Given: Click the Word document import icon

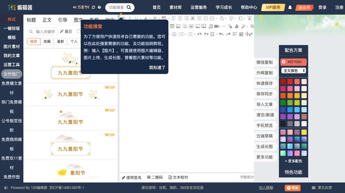Looking at the screenshot, I should coord(191,26).
